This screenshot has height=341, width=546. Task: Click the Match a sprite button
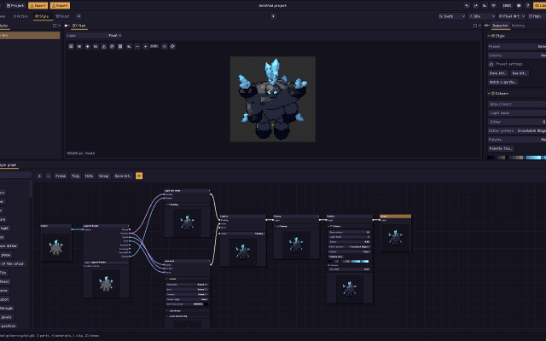point(502,82)
